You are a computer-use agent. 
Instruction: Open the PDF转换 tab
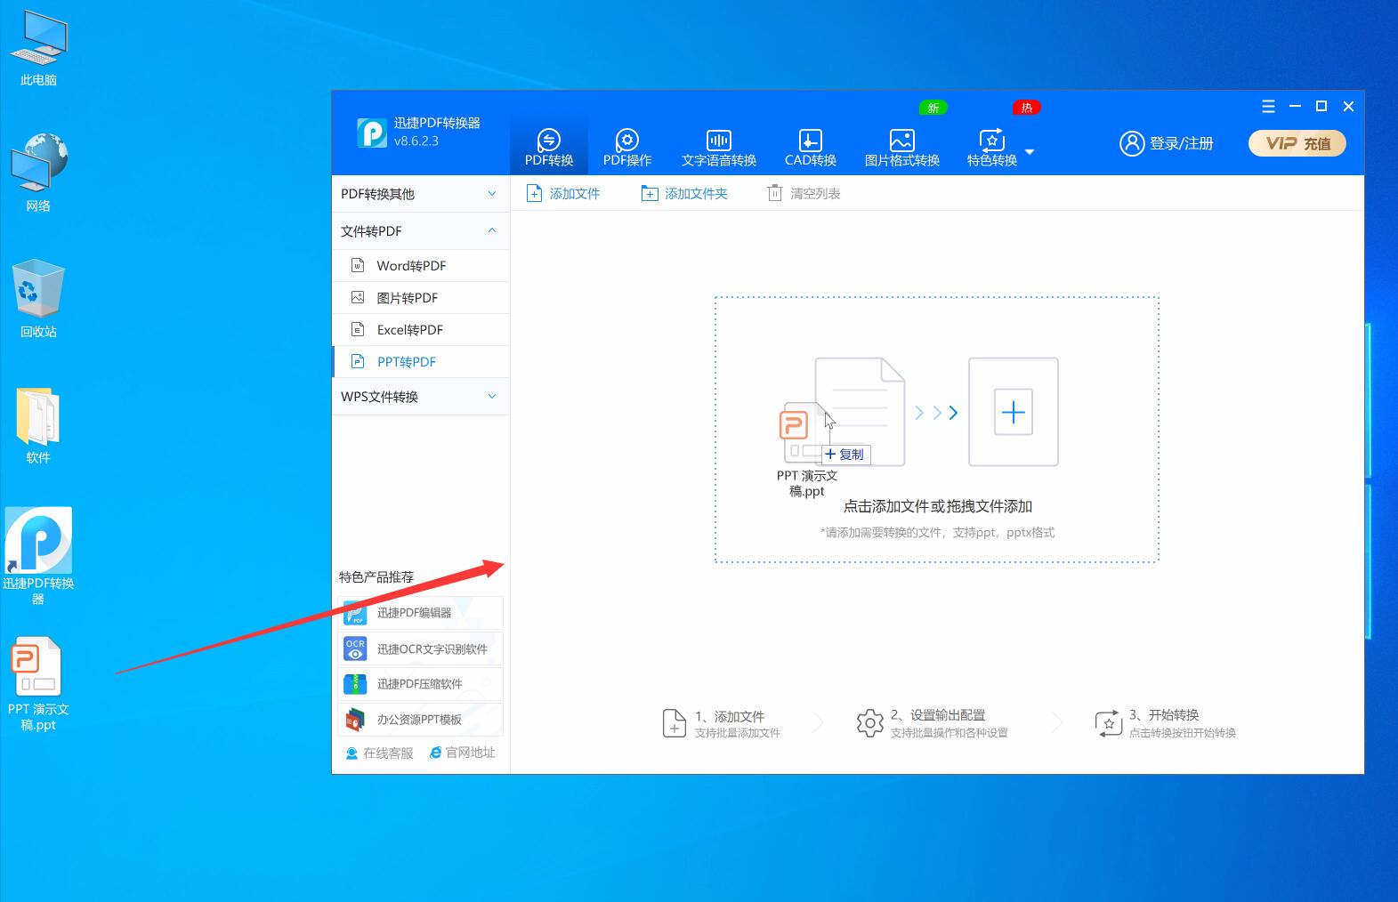(x=549, y=147)
